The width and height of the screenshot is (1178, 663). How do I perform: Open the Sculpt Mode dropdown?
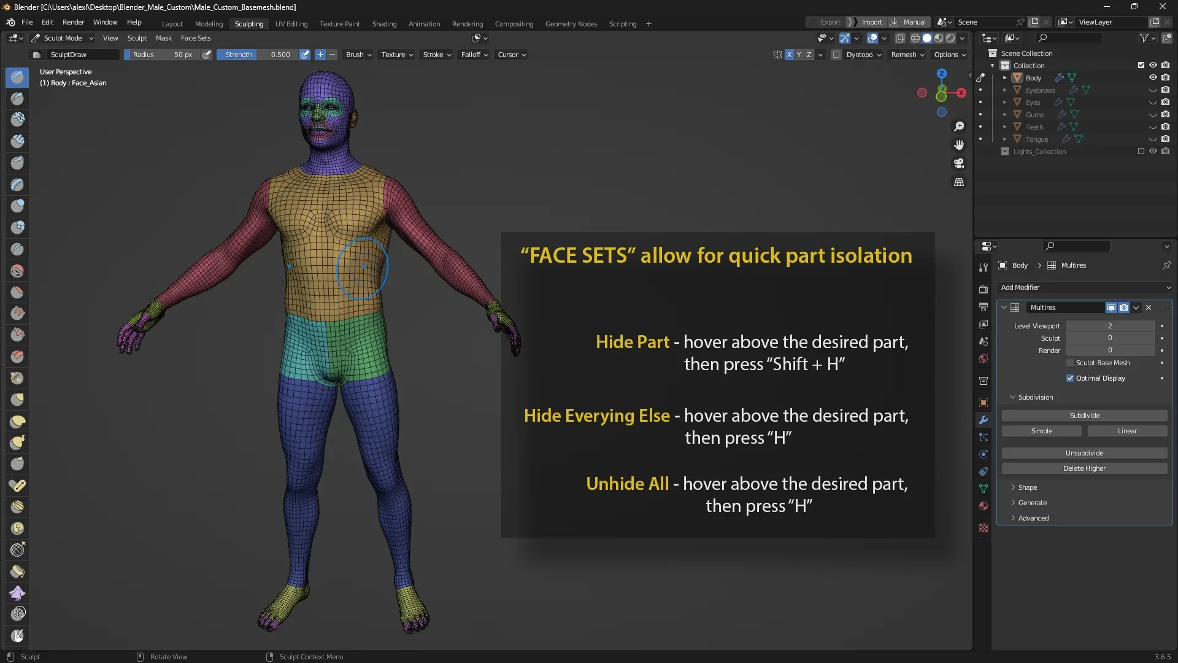click(63, 38)
